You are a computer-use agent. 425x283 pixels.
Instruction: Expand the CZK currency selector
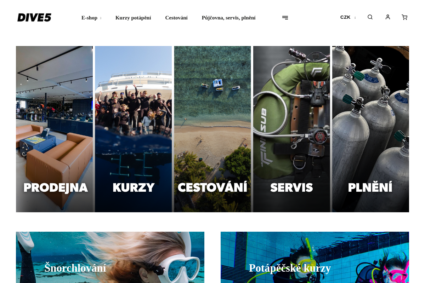pos(348,17)
